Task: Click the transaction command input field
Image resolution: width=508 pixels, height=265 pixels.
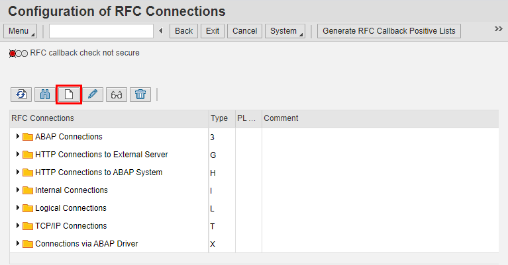Action: [101, 31]
